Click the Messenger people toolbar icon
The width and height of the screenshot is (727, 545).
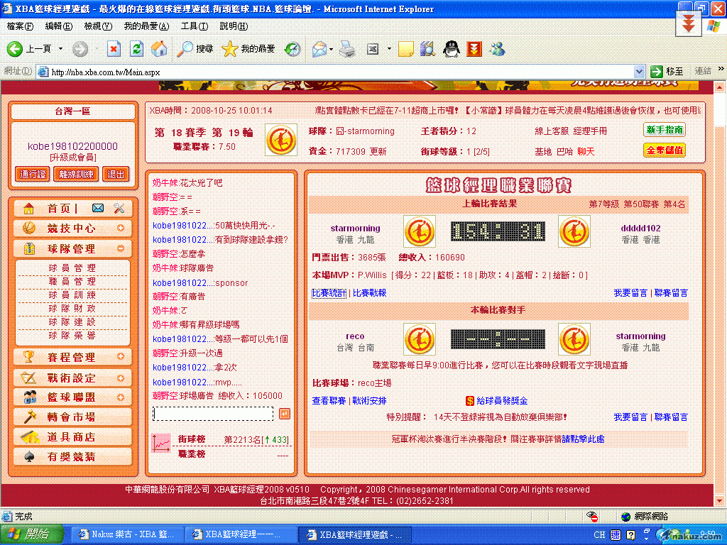click(x=498, y=49)
